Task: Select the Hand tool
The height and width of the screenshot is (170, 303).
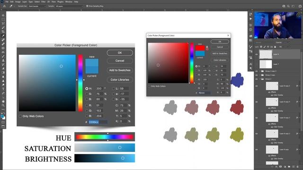Action: pyautogui.click(x=3, y=101)
